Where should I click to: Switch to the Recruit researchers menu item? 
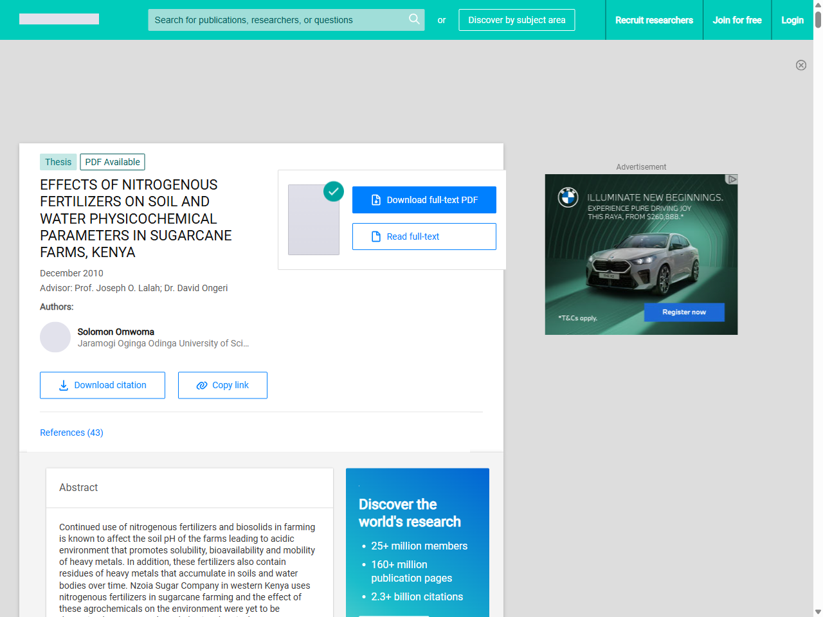[x=654, y=20]
